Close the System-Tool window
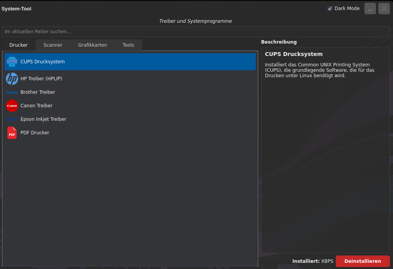The image size is (393, 269). coord(384,8)
